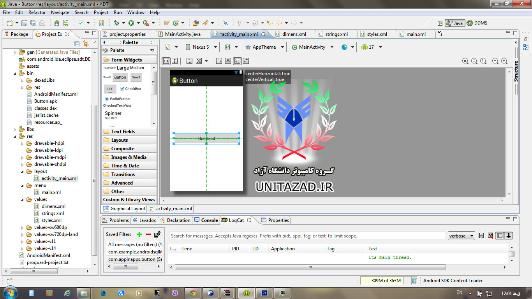Screen dimensions: 532x299
Task: Delete selected LogCat filter with red minus
Action: pos(148,234)
